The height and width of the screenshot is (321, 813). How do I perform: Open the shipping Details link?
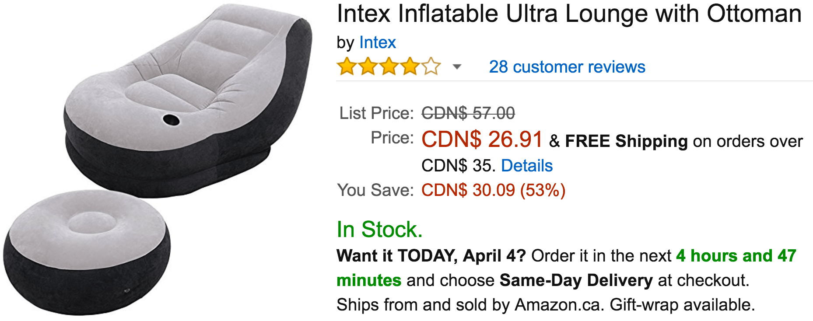point(526,166)
